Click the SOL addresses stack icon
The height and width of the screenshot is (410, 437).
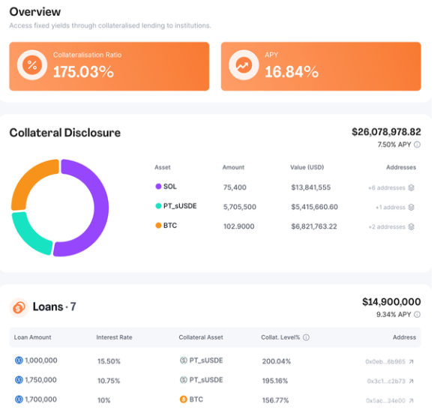pos(411,187)
